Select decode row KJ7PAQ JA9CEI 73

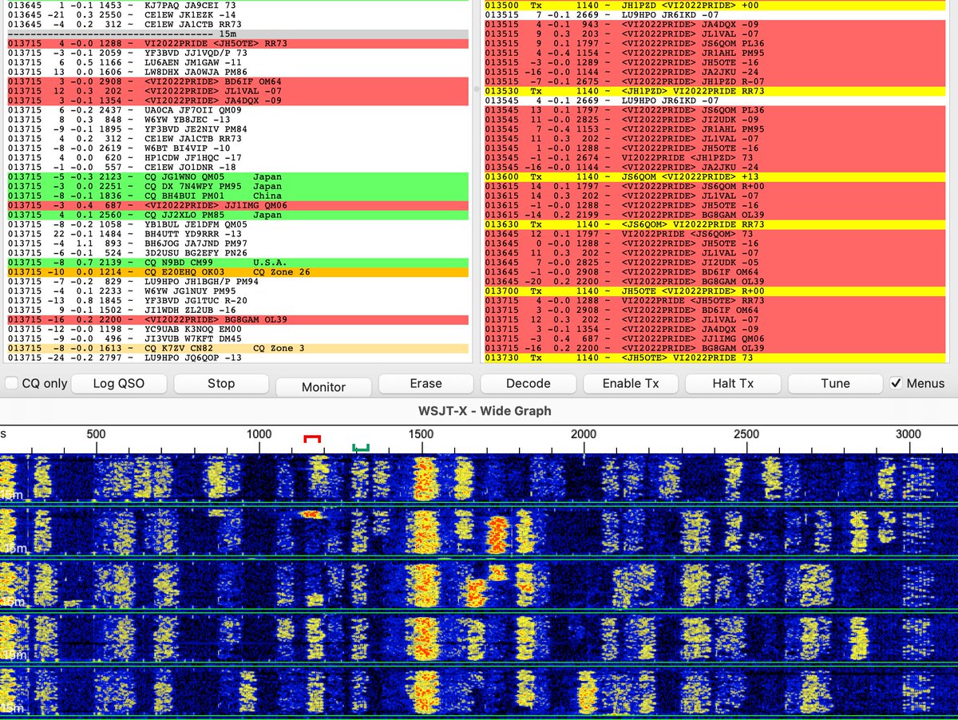236,6
